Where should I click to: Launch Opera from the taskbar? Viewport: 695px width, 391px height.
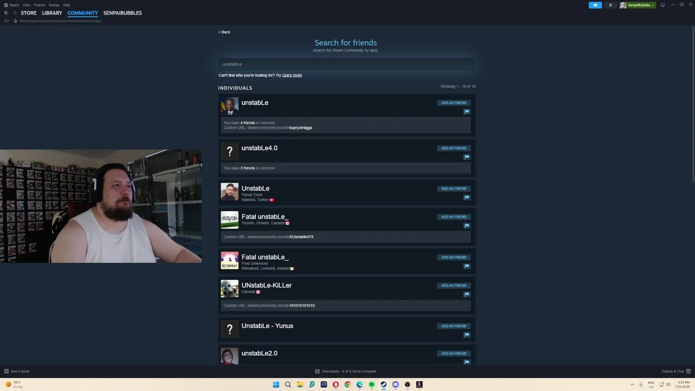336,384
